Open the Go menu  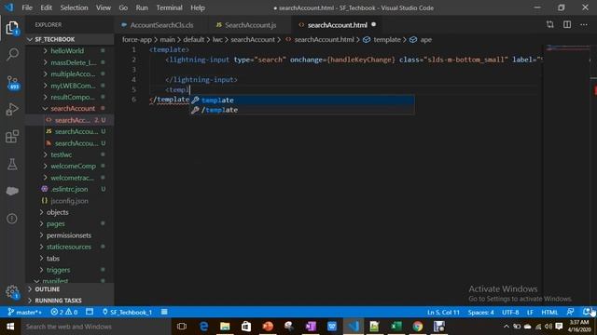(123, 7)
